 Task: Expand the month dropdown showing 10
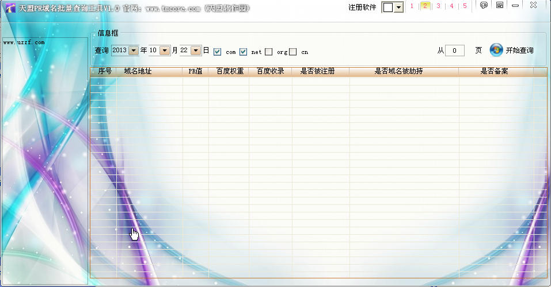165,51
